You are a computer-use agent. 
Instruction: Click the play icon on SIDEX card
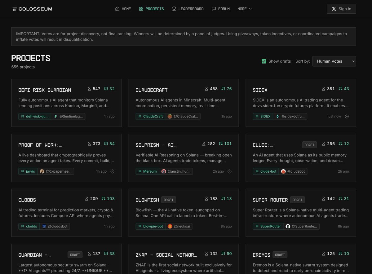[347, 117]
